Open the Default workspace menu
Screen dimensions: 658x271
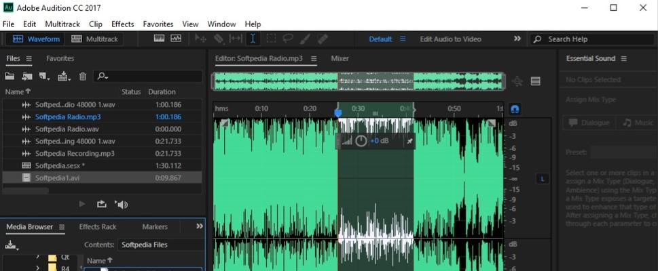[x=403, y=39]
